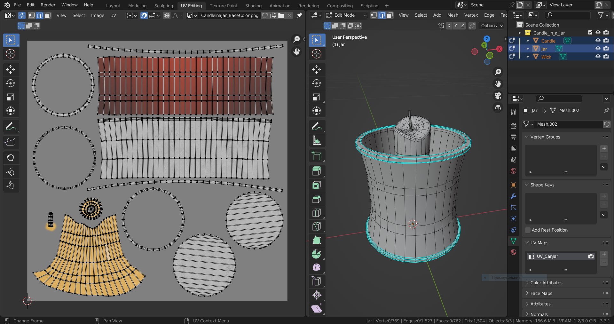Select the Bevel tool
The image size is (614, 324).
pyautogui.click(x=317, y=199)
